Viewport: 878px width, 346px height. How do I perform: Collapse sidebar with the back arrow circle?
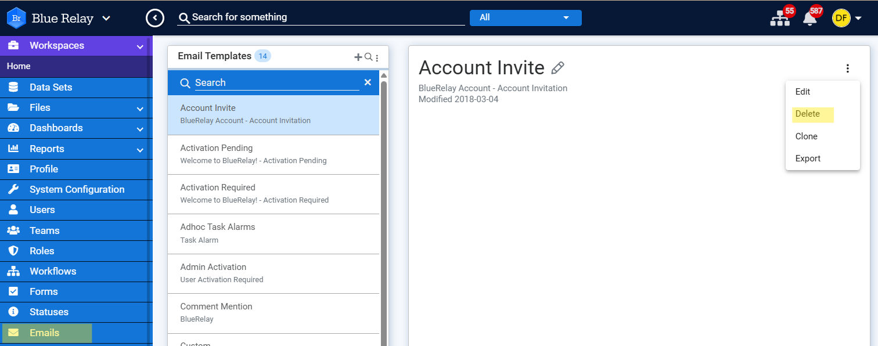(154, 18)
